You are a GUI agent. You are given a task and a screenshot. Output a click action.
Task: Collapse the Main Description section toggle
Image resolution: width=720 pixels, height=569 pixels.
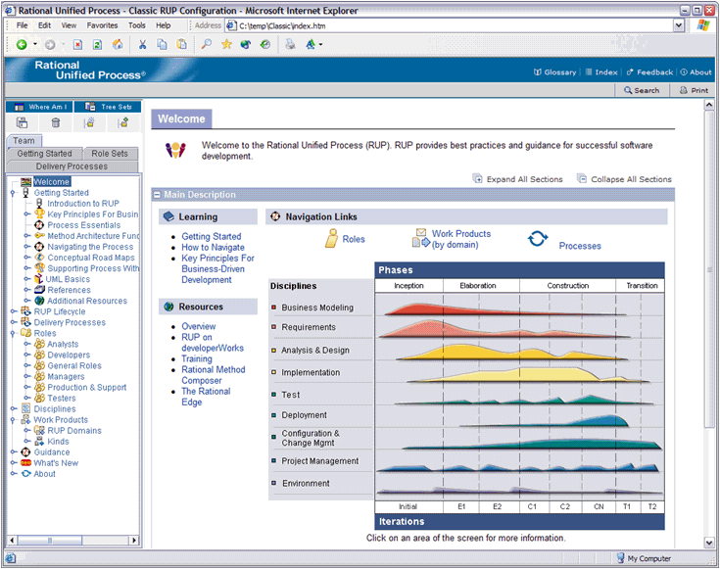(157, 195)
